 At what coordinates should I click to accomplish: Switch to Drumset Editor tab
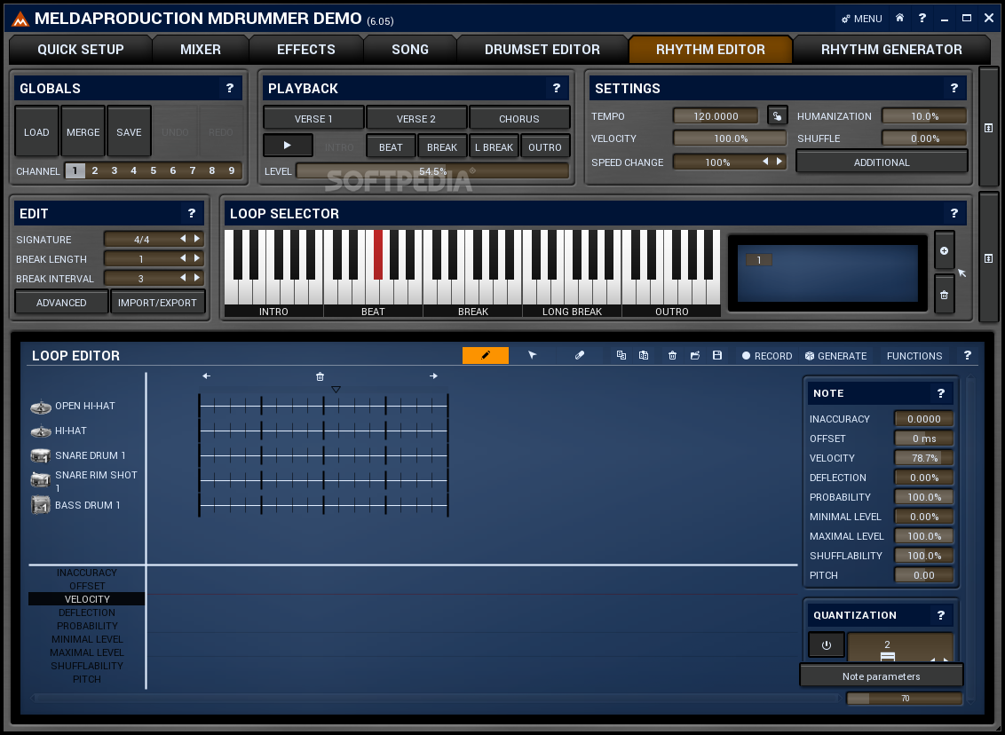point(542,50)
